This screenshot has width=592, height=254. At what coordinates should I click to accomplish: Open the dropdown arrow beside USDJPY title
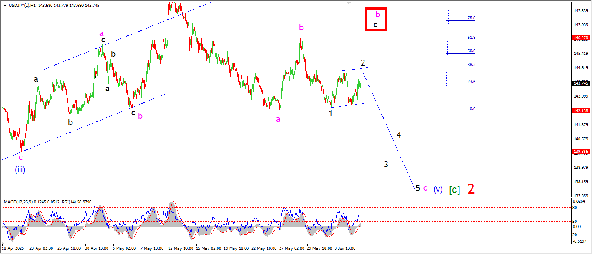(5, 5)
